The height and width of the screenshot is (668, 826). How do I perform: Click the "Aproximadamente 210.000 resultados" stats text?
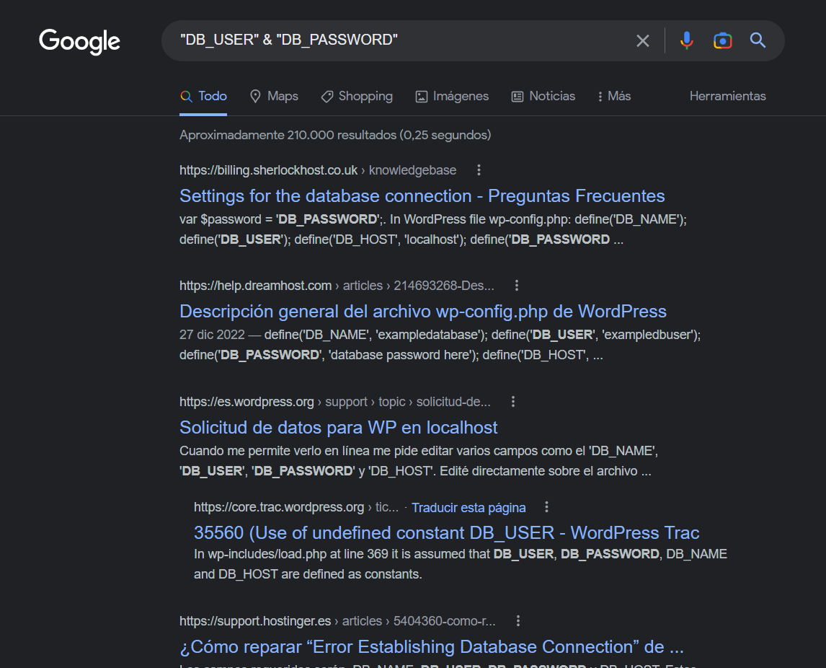pos(335,136)
